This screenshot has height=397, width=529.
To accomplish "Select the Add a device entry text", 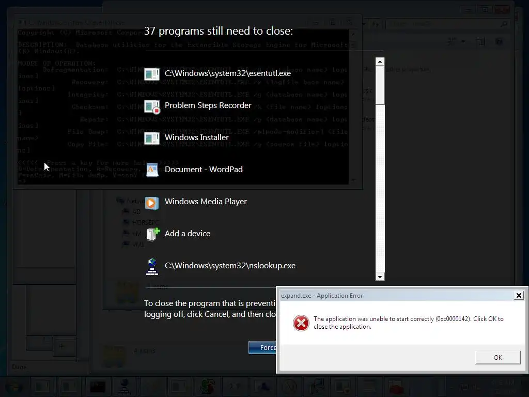I will point(187,234).
